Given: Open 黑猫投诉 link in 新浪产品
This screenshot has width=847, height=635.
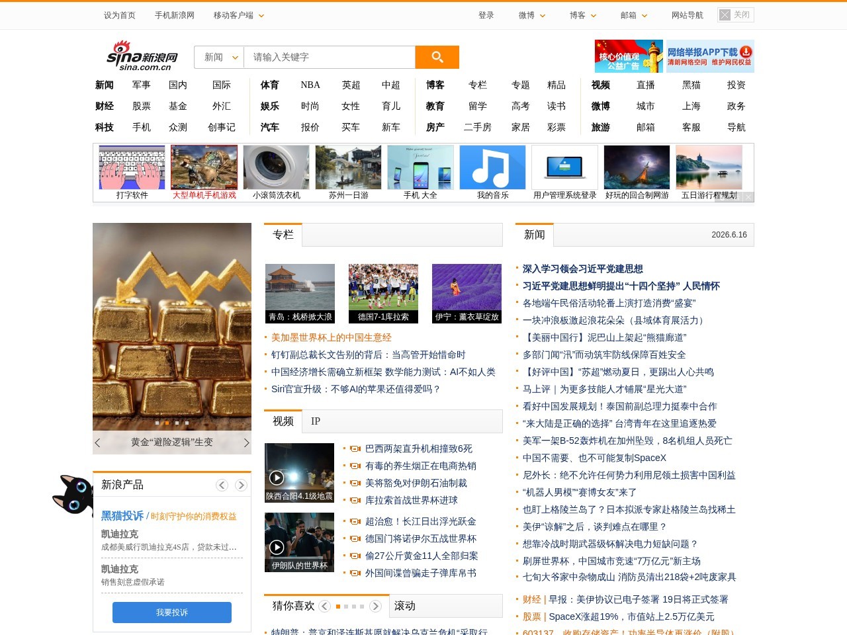Looking at the screenshot, I should [122, 515].
